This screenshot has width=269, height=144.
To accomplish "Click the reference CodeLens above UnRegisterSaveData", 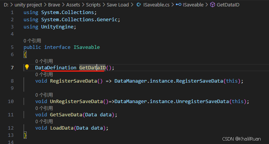I will 44,95.
